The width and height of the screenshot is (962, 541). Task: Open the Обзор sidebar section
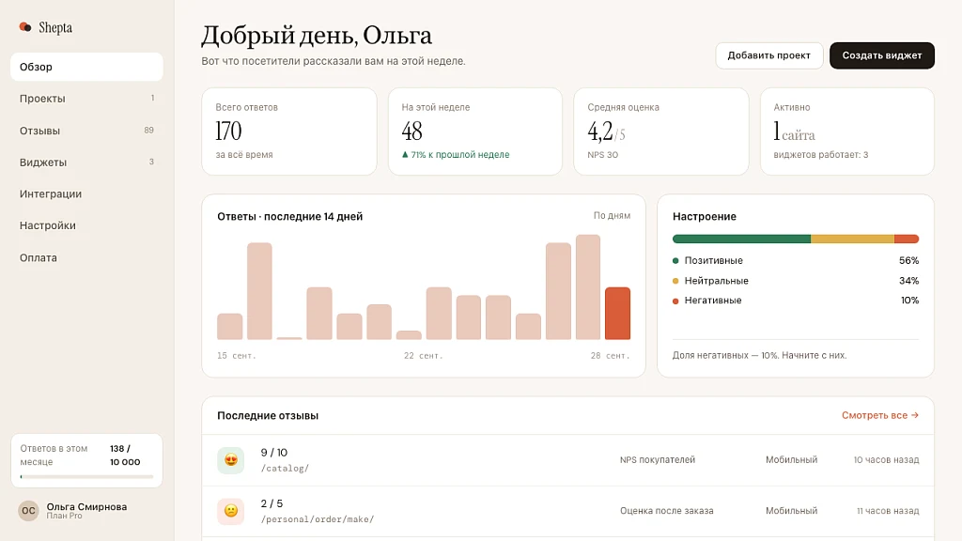click(86, 67)
